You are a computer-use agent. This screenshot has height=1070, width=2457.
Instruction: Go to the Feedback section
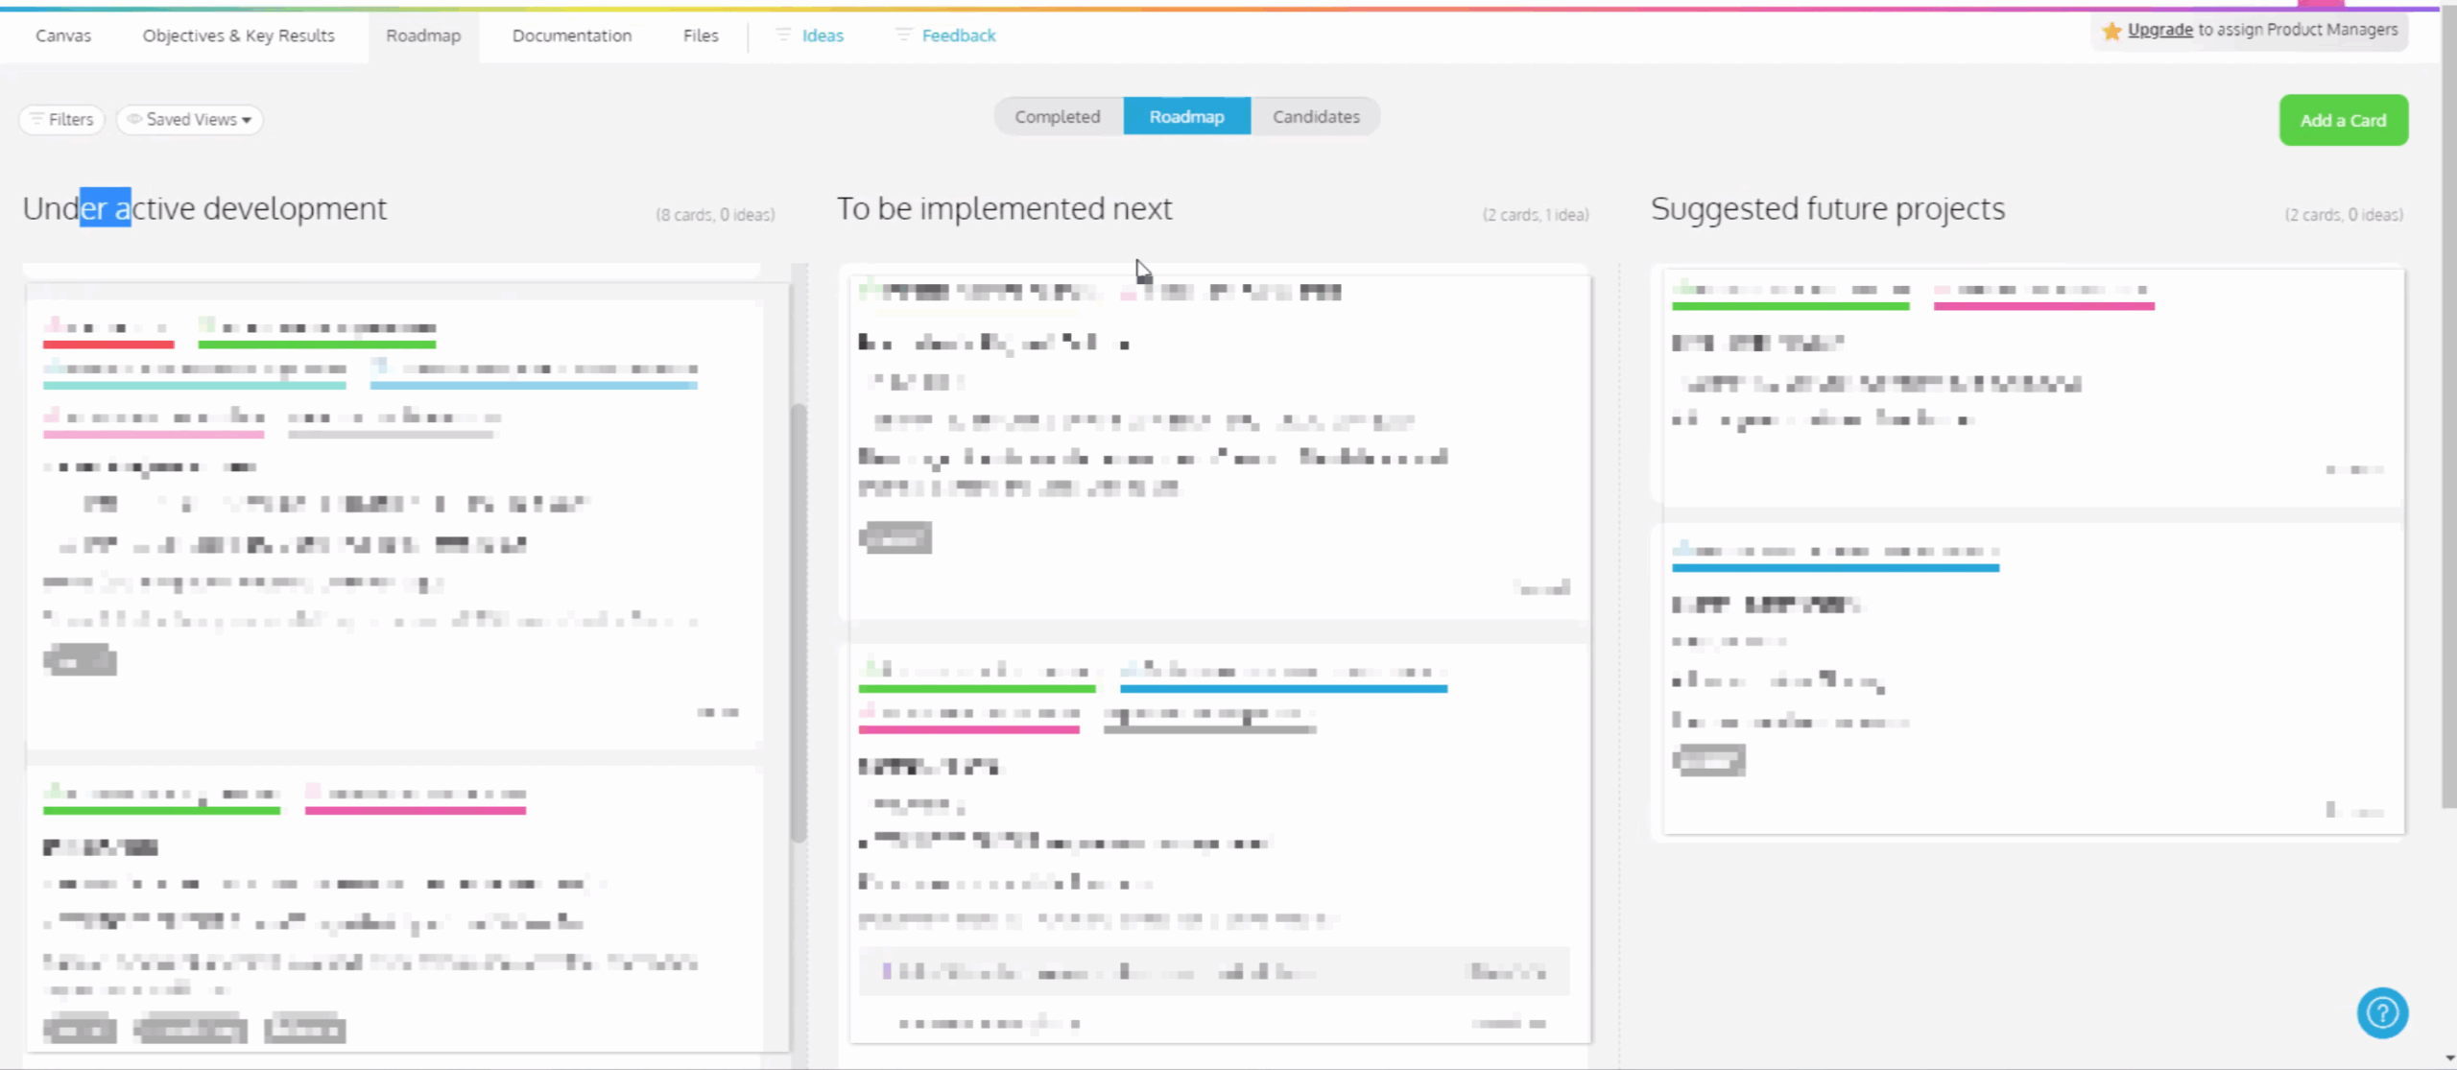pyautogui.click(x=959, y=36)
